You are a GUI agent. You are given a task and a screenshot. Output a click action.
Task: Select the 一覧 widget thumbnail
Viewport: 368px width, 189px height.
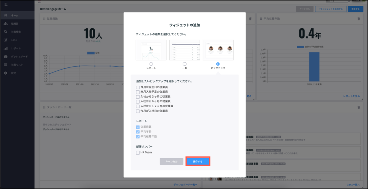185,50
